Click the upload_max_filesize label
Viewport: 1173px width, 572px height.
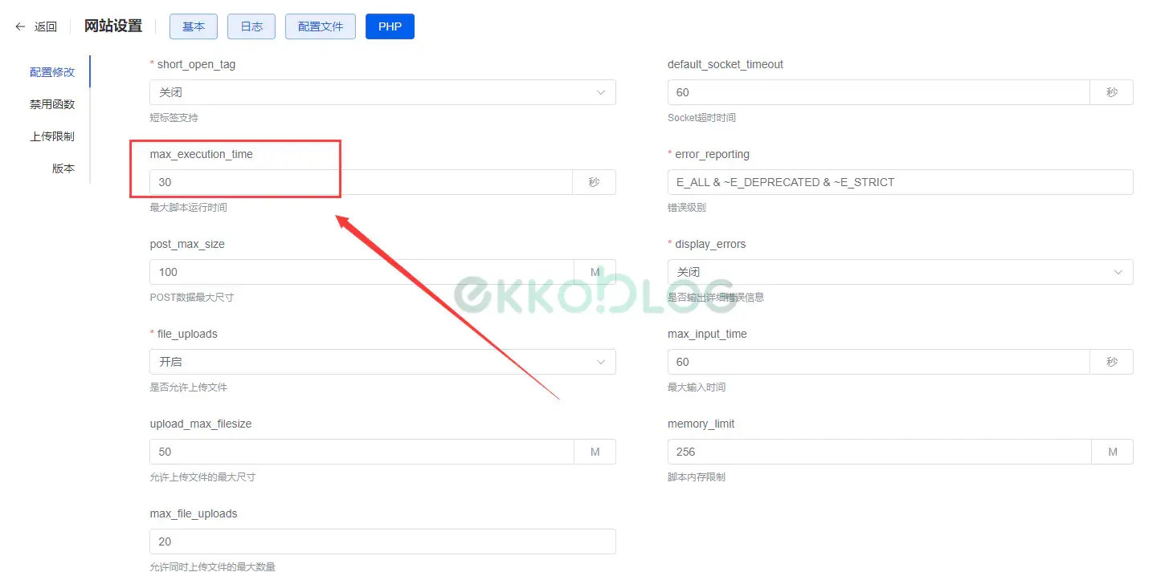pyautogui.click(x=201, y=424)
